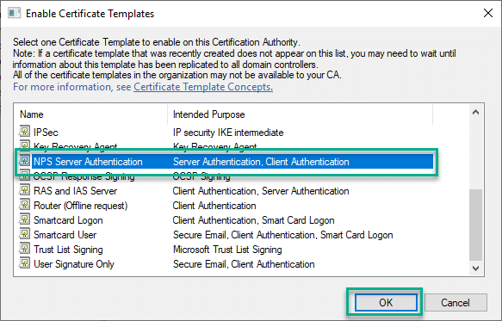Select the IPSec template name
Image resolution: width=502 pixels, height=321 pixels.
pyautogui.click(x=46, y=133)
